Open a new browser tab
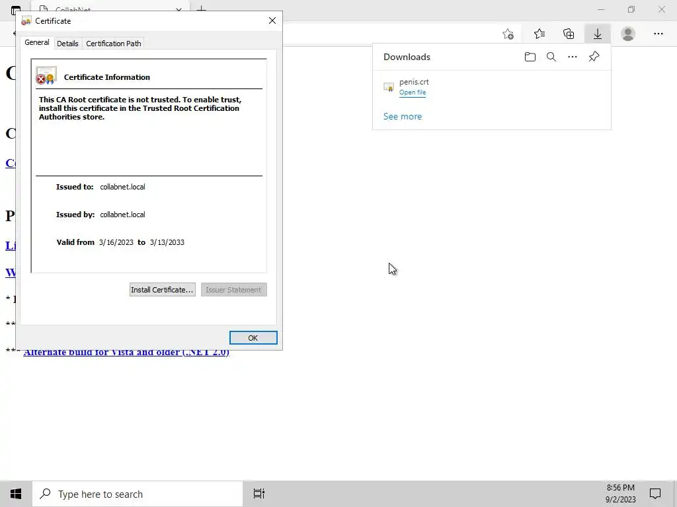 (201, 9)
